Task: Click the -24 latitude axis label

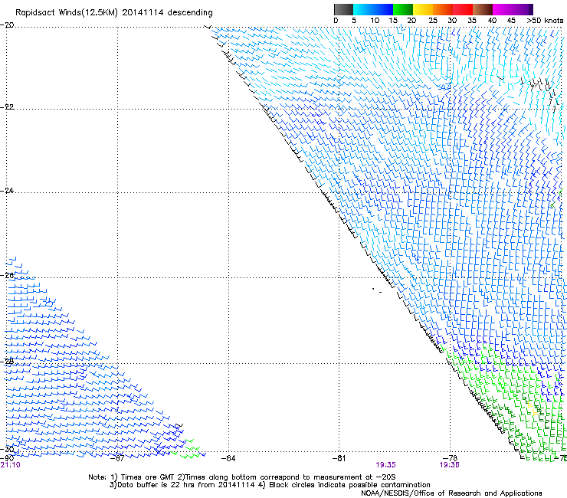Action: click(x=7, y=191)
